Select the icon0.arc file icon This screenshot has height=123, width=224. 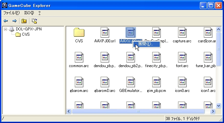click(182, 82)
